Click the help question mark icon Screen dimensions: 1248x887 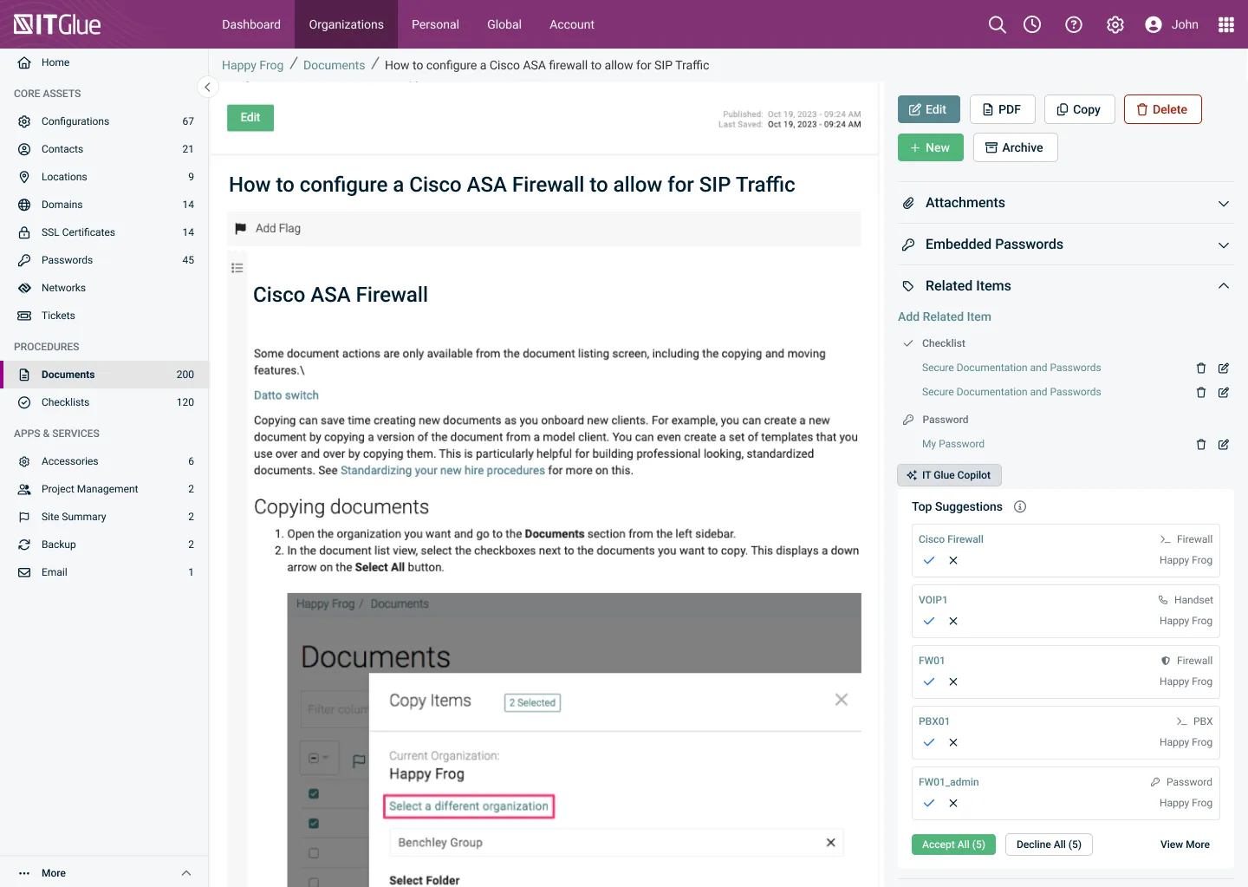point(1074,24)
